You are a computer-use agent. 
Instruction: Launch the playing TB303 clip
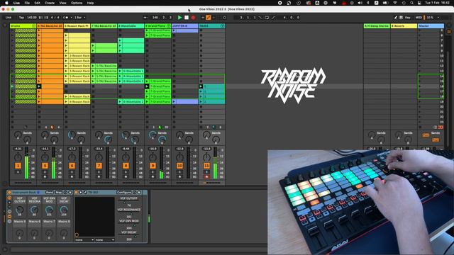click(201, 86)
